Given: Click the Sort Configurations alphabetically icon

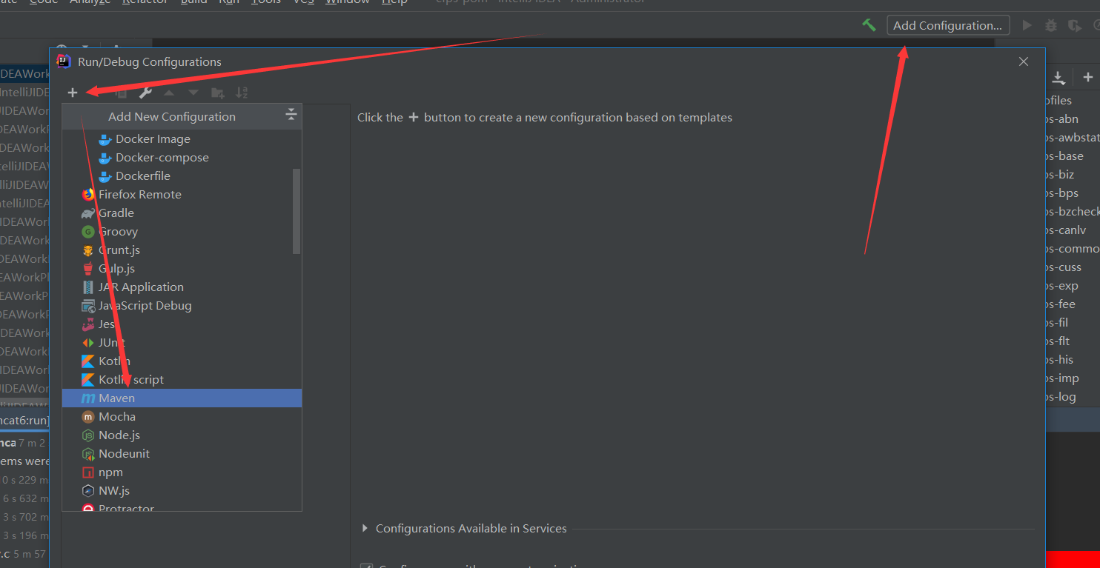Looking at the screenshot, I should pos(242,93).
